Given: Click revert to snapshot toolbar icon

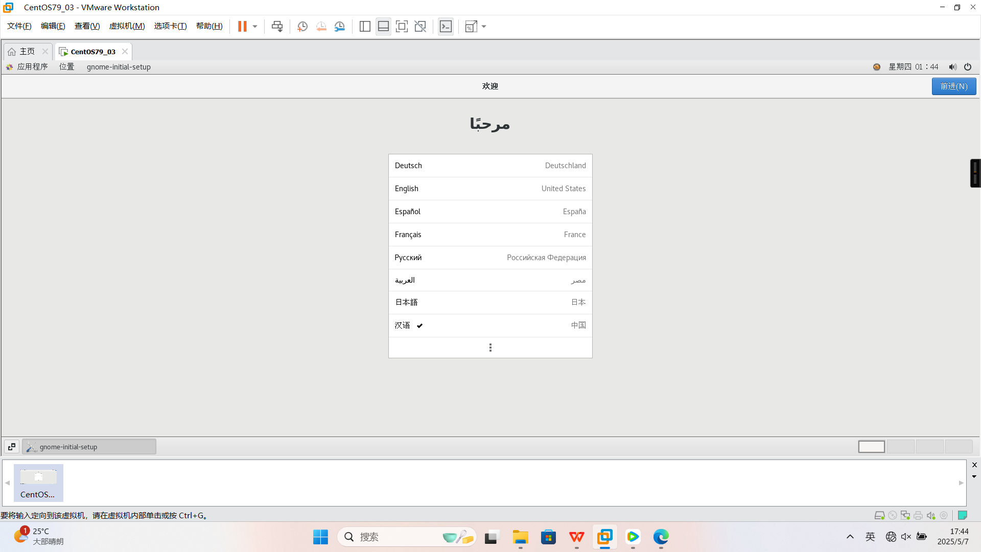Looking at the screenshot, I should pyautogui.click(x=321, y=27).
